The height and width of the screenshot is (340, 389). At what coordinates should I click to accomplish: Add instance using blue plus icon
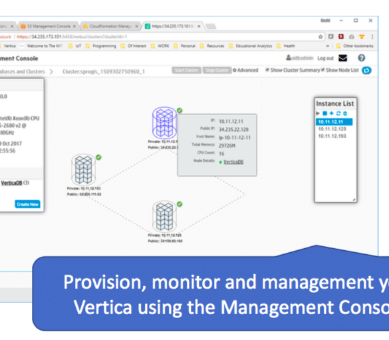pyautogui.click(x=331, y=113)
